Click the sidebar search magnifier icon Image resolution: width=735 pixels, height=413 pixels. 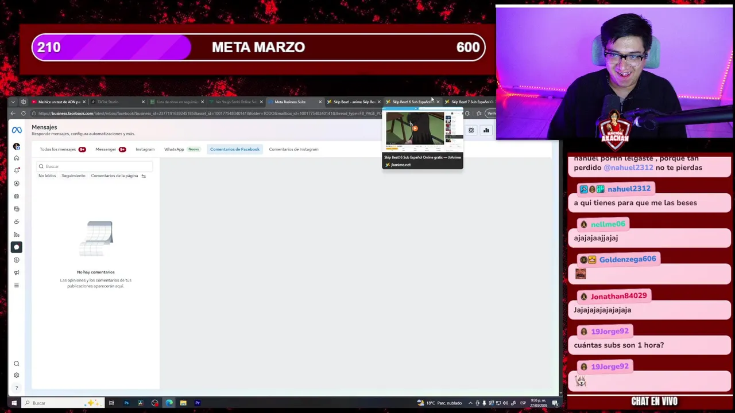coord(17,364)
